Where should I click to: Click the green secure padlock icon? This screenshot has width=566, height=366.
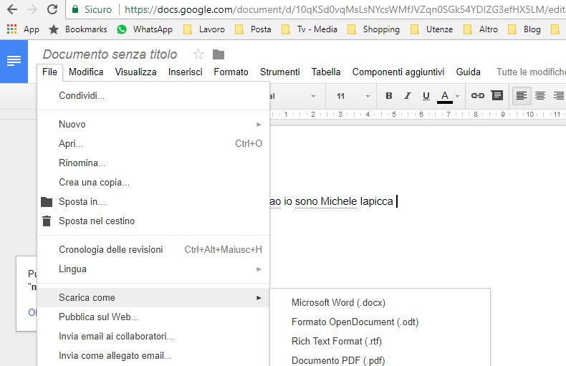point(75,9)
